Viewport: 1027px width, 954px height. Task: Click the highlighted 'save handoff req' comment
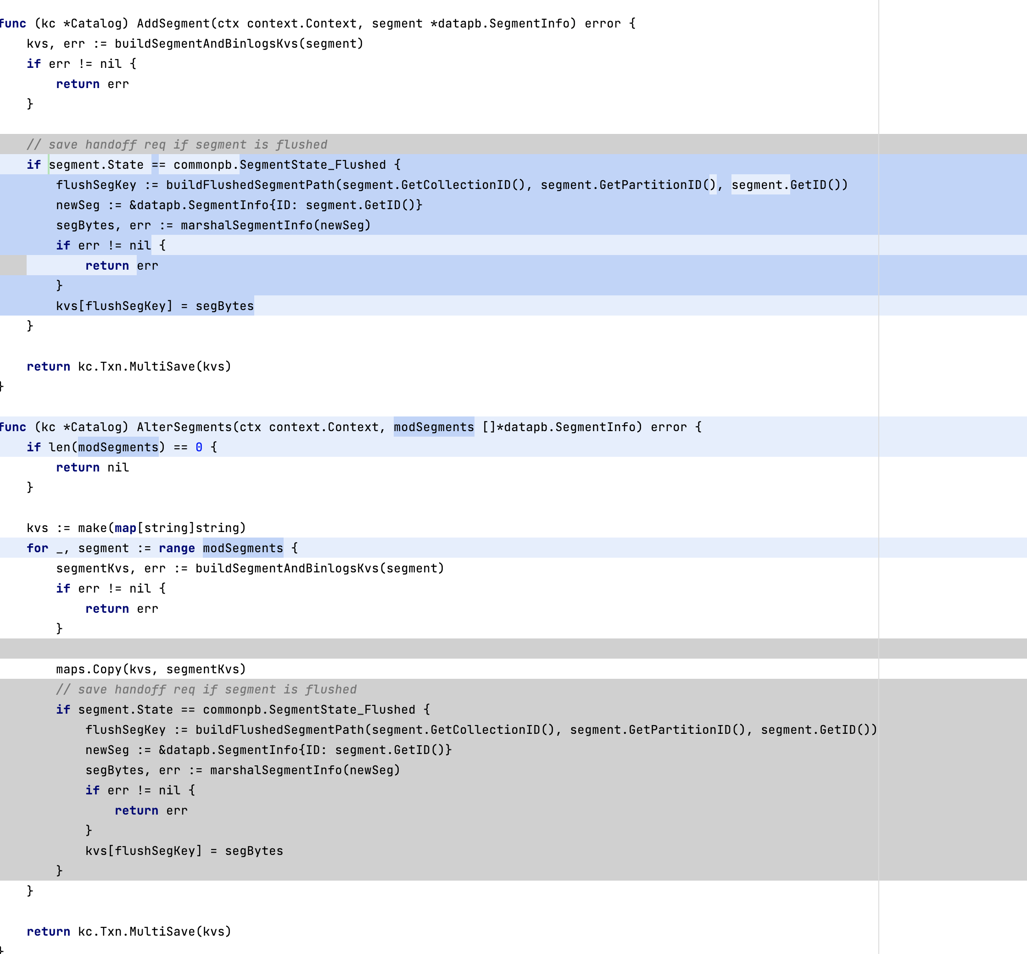(178, 144)
